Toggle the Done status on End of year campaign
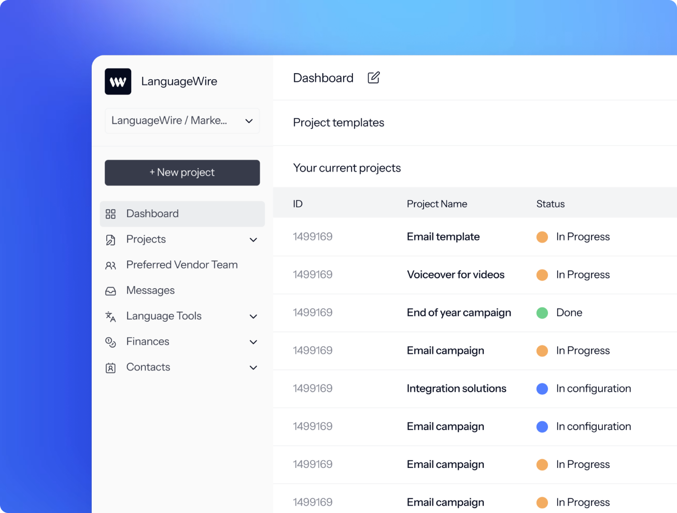This screenshot has height=513, width=677. (x=542, y=313)
